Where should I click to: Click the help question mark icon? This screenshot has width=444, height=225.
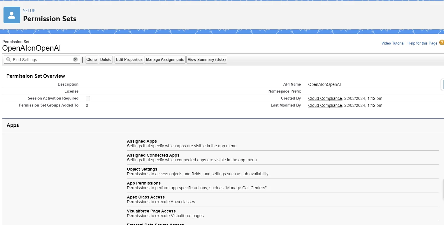(x=441, y=43)
